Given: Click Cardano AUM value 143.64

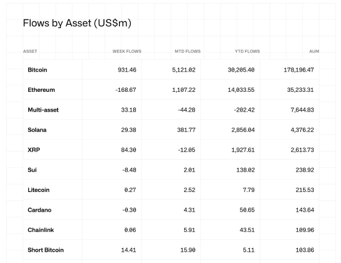Looking at the screenshot, I should [305, 210].
